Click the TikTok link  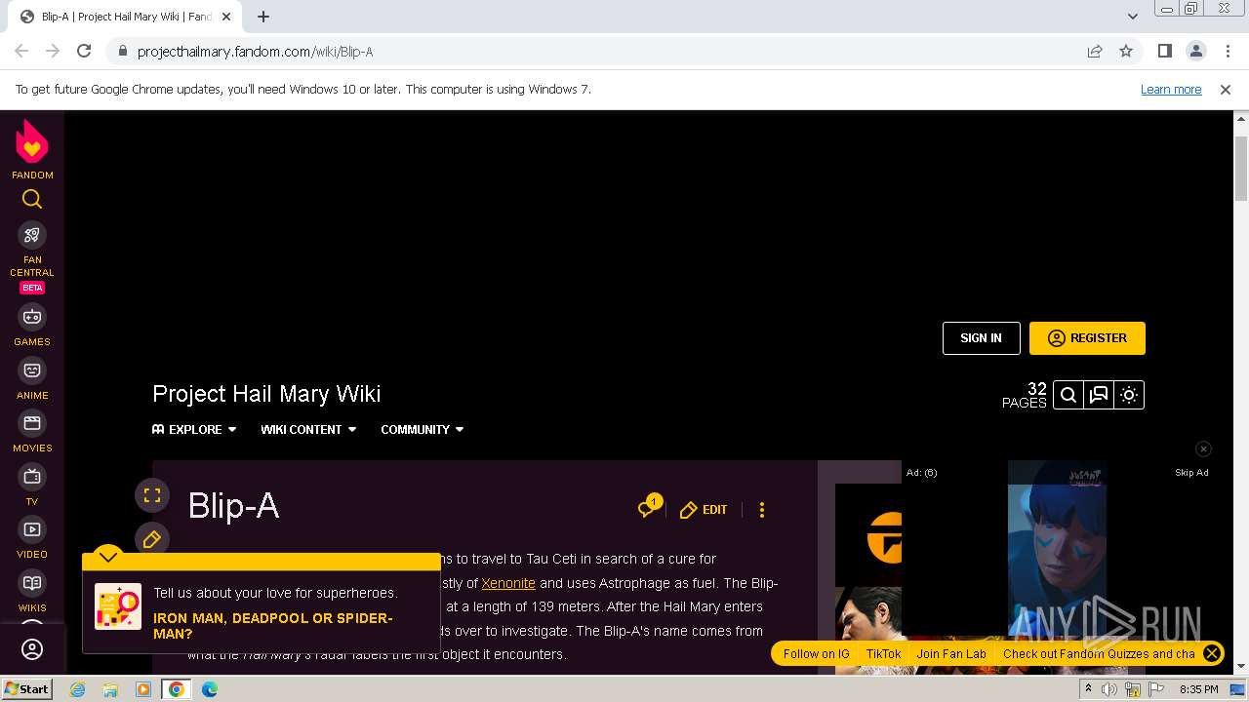pyautogui.click(x=883, y=654)
